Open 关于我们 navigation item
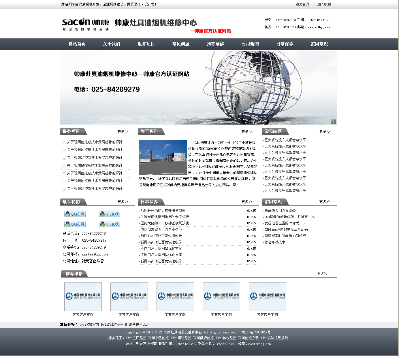The height and width of the screenshot is (357, 399). click(112, 44)
